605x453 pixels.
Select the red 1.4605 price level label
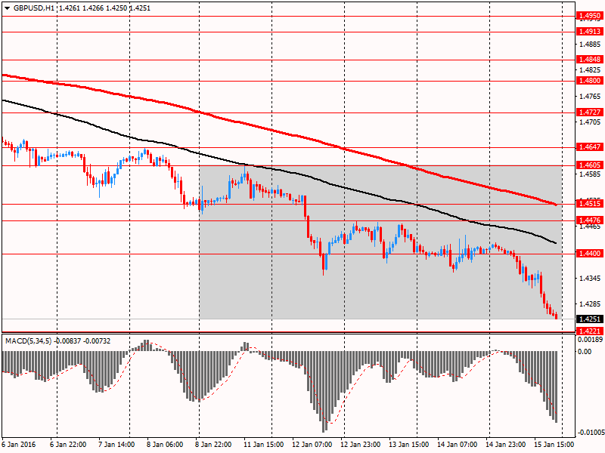589,165
